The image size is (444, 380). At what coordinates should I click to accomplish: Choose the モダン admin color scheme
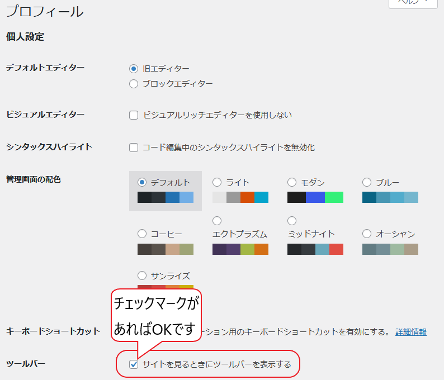pos(292,182)
